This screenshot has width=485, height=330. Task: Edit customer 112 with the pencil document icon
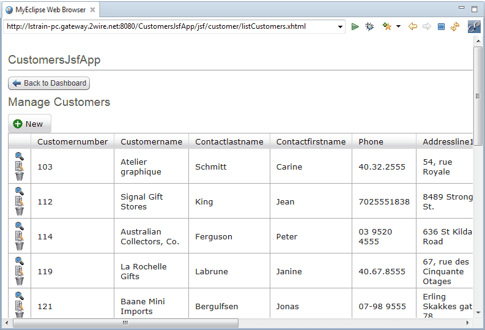tap(20, 201)
